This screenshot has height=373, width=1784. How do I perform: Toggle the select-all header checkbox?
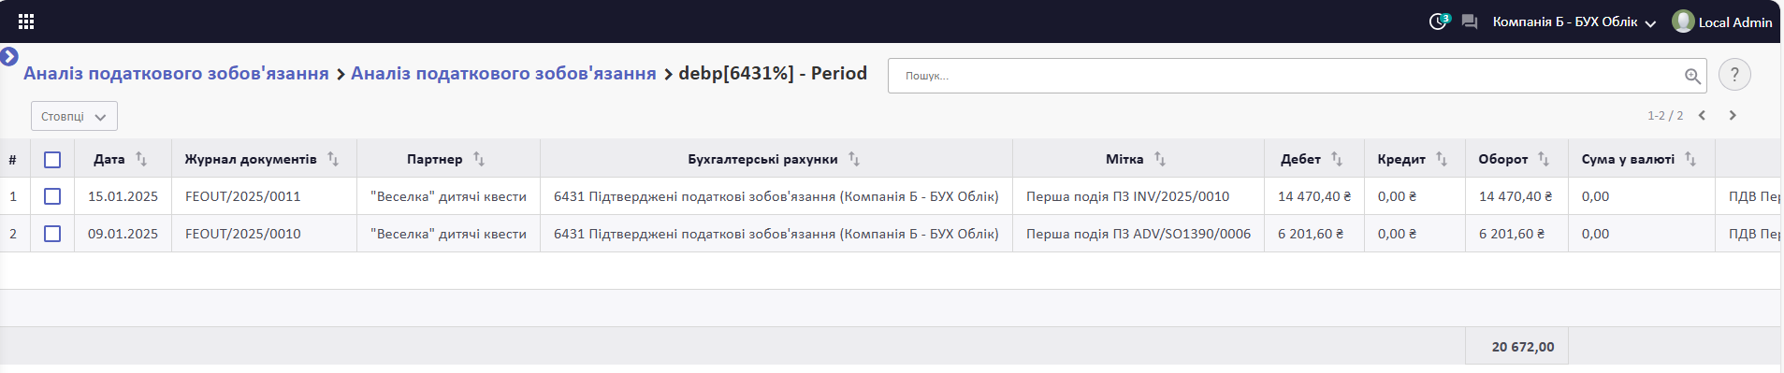click(x=52, y=160)
